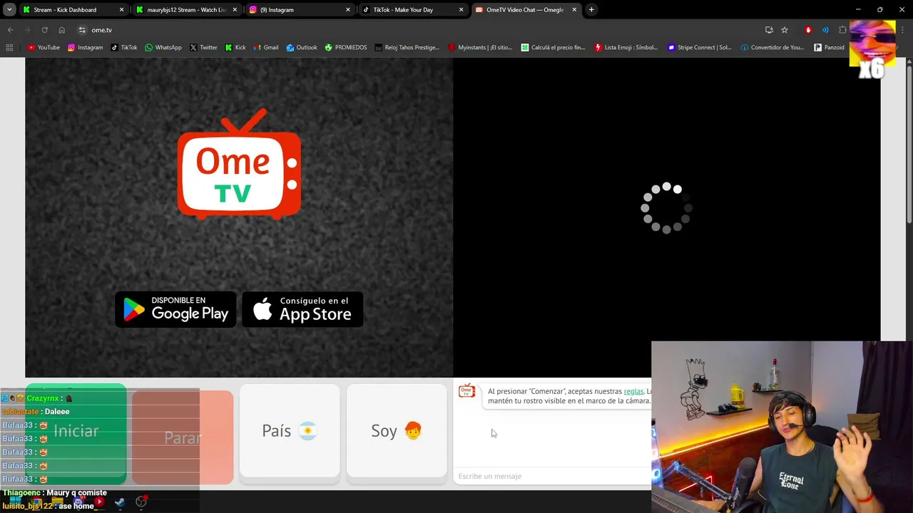Image resolution: width=913 pixels, height=513 pixels.
Task: Open País country selector
Action: click(290, 430)
